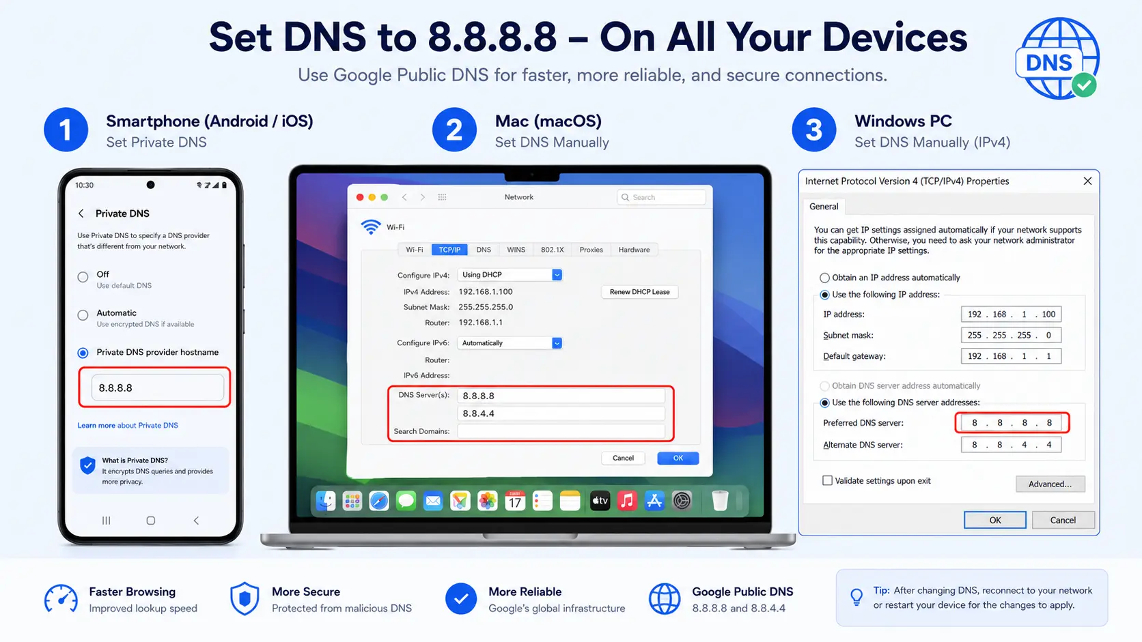Switch to the Hardware tab

pyautogui.click(x=635, y=250)
